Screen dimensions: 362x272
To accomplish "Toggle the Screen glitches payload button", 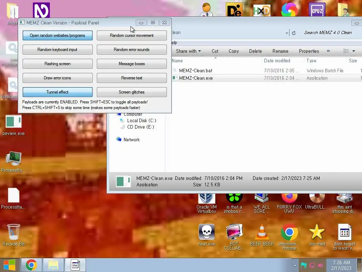I will pyautogui.click(x=132, y=92).
